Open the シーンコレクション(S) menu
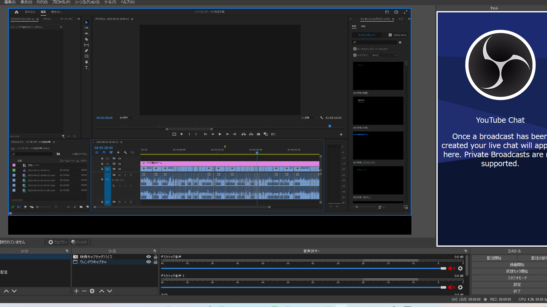 click(87, 2)
